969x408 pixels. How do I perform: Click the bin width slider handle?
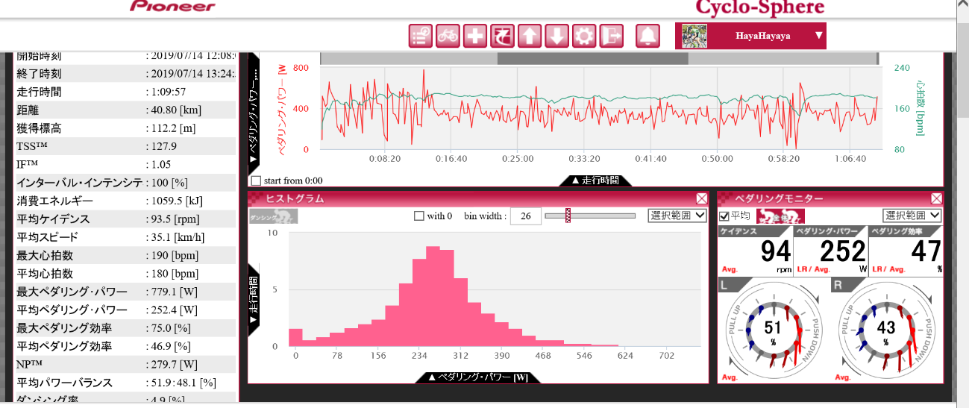pos(568,216)
